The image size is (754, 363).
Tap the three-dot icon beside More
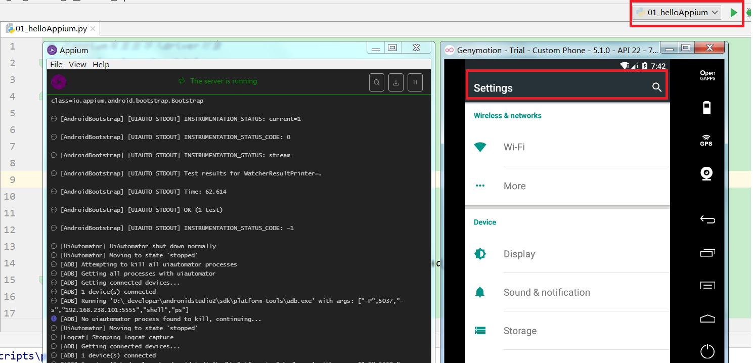480,186
